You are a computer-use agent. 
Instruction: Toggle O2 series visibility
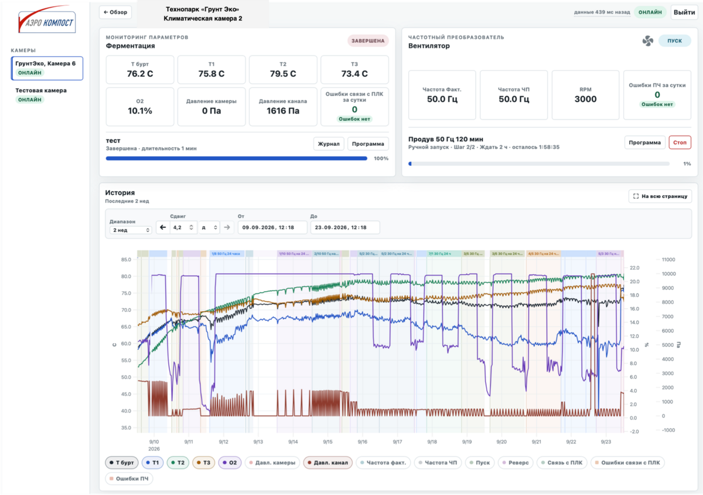[229, 463]
